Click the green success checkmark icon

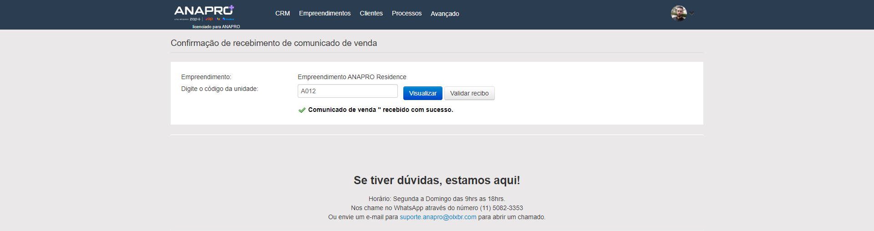302,110
